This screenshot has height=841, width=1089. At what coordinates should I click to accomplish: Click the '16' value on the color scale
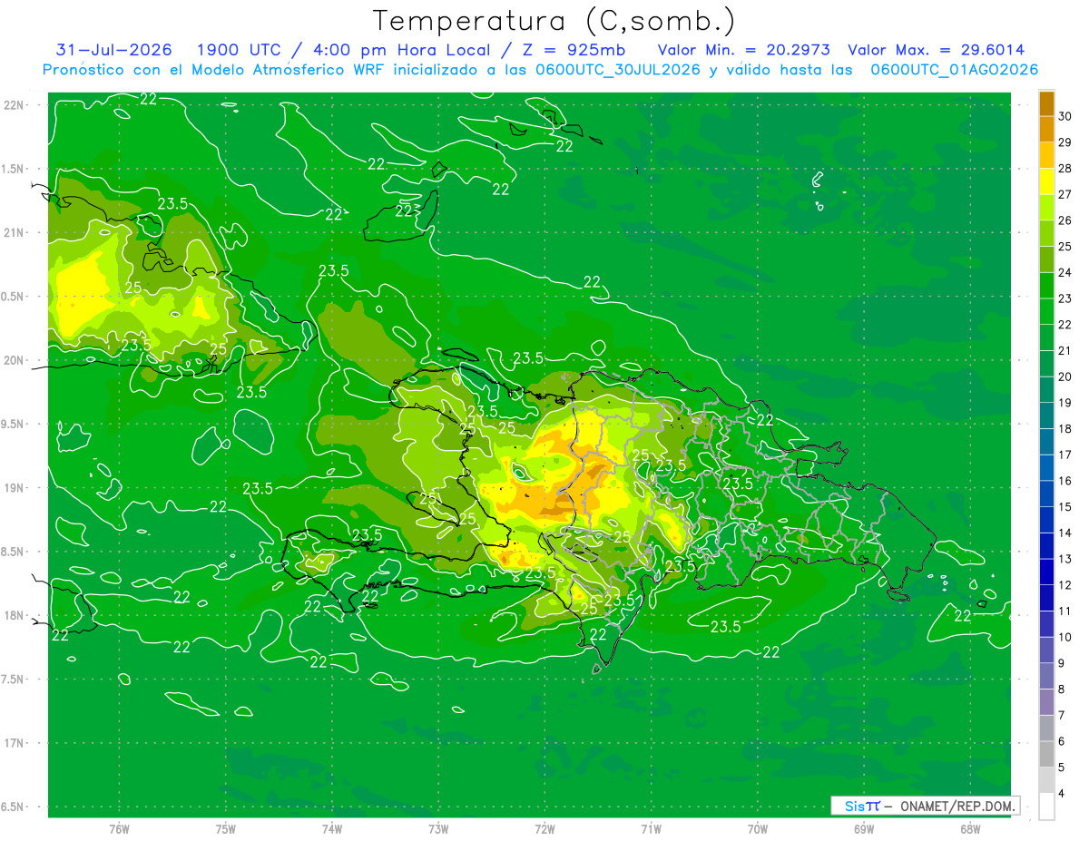pyautogui.click(x=1065, y=481)
